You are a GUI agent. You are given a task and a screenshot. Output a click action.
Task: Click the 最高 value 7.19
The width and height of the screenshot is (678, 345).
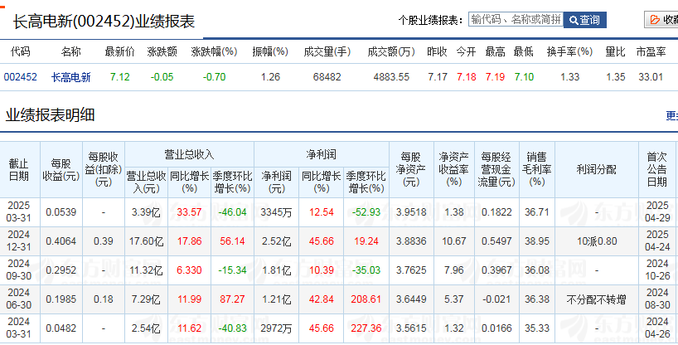click(495, 77)
